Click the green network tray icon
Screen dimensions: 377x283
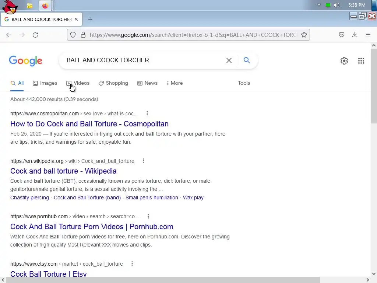click(328, 5)
